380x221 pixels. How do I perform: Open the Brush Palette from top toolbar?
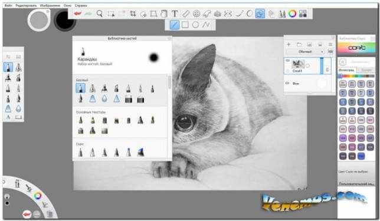(281, 14)
